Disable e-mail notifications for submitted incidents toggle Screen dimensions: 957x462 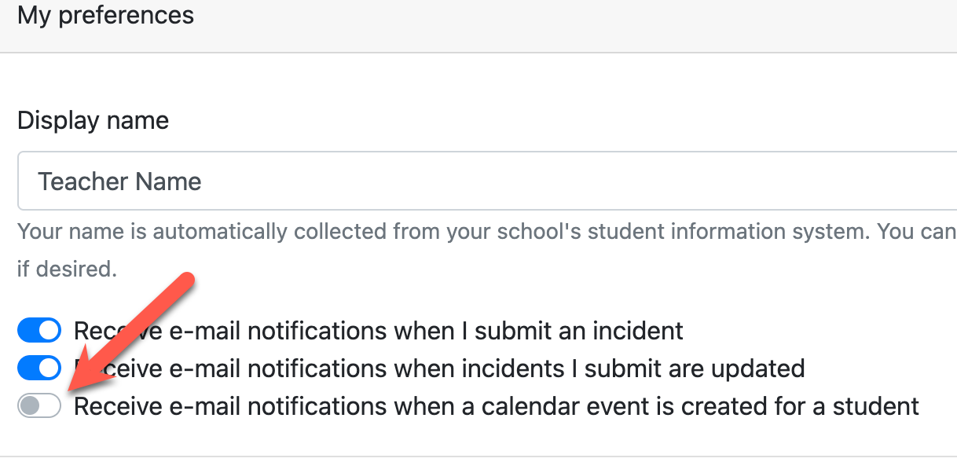click(39, 330)
